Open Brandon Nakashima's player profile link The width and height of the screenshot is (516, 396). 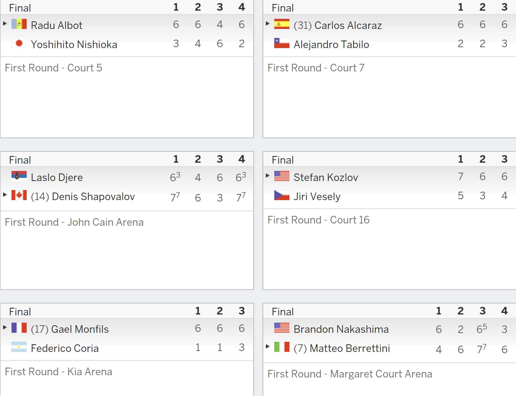pos(341,329)
